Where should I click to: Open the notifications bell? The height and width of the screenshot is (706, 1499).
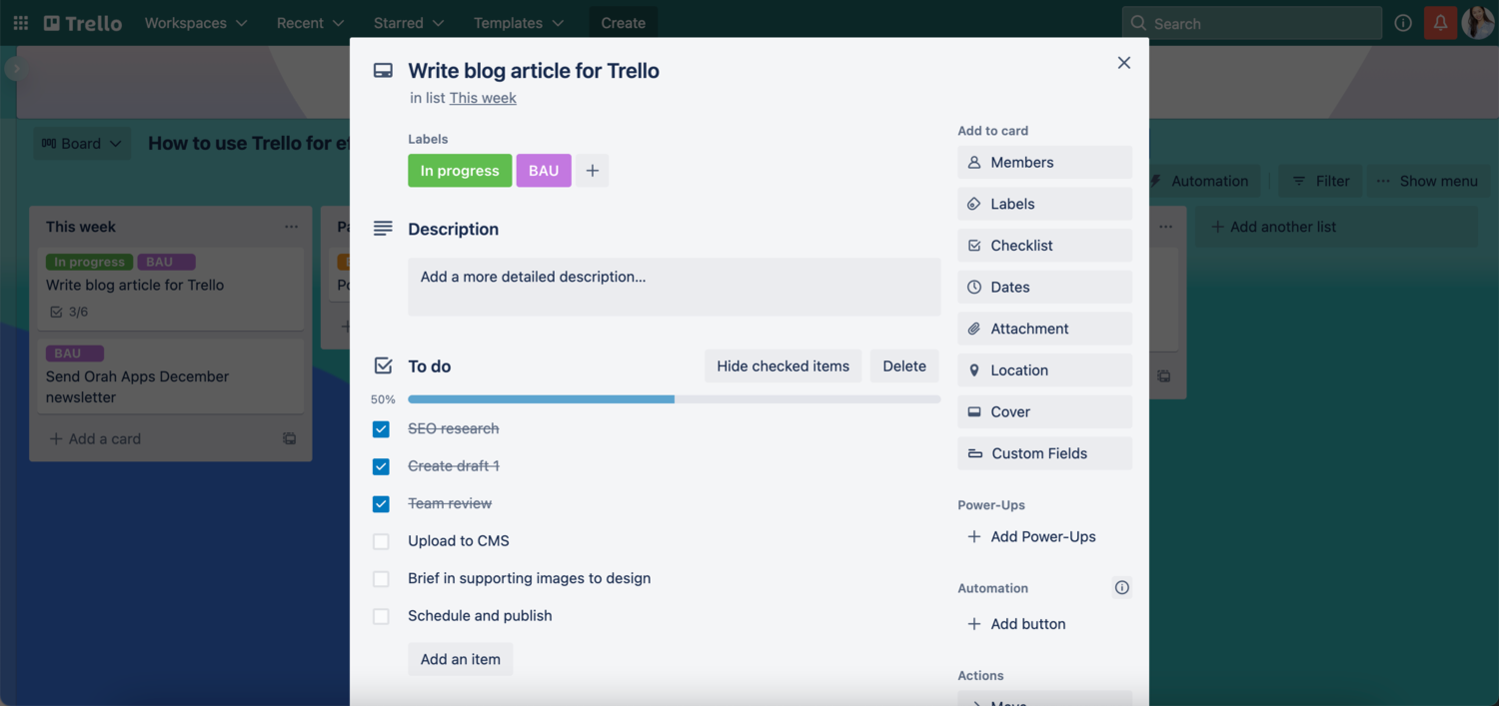point(1439,22)
